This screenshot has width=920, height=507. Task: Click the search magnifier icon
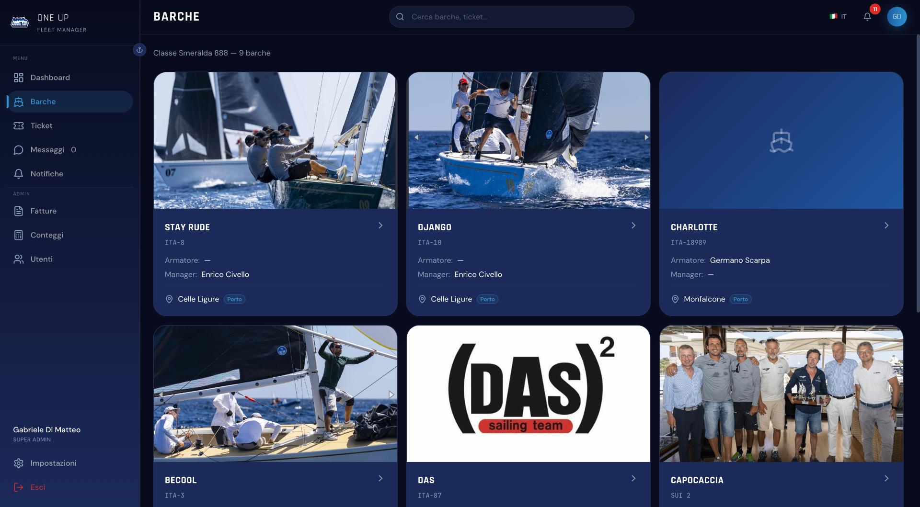400,17
